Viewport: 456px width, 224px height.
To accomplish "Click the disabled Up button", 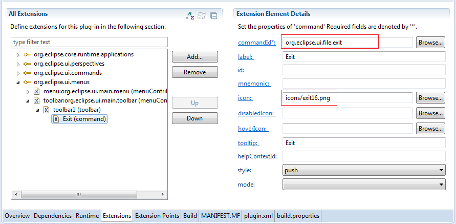I will 195,103.
